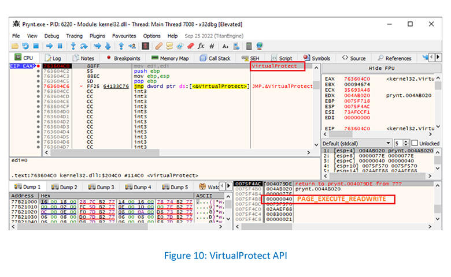Viewport: 451px width, 277px height.
Task: Toggle breakpoint dot at address 763604C6
Action: [x=38, y=86]
